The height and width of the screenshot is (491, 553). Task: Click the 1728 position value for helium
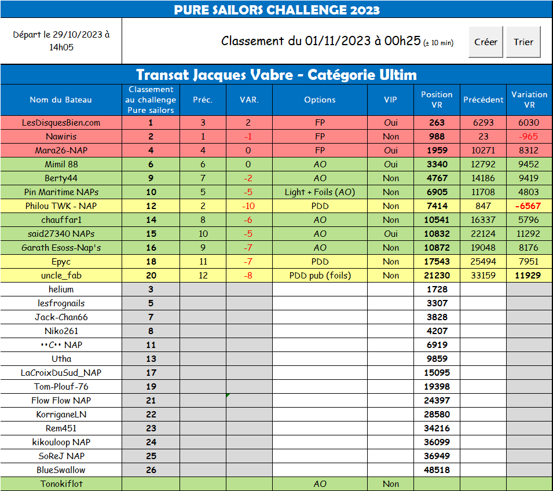pos(437,290)
